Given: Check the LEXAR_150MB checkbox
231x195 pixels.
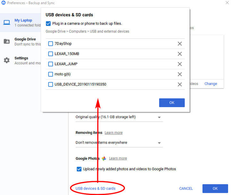Looking at the screenshot, I should [x=51, y=54].
